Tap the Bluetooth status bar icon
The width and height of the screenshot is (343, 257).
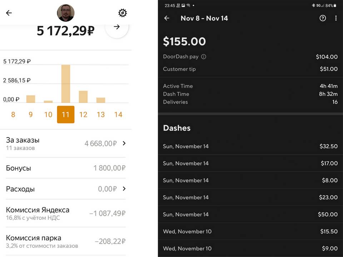click(313, 5)
